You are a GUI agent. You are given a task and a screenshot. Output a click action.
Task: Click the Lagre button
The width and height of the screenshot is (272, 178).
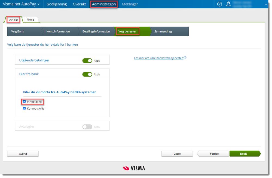tap(177, 154)
